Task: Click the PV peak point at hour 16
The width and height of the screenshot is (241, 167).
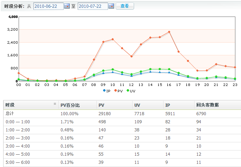Action: tap(169, 32)
